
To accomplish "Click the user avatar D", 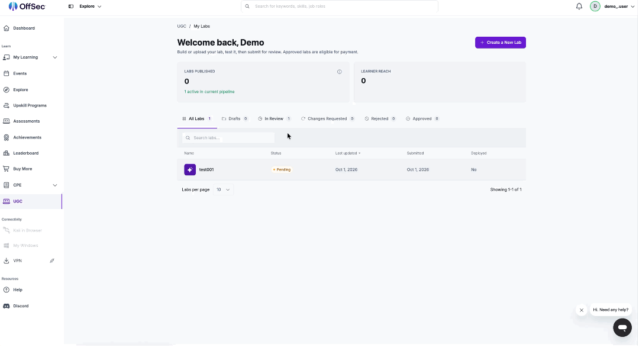I will tap(595, 6).
